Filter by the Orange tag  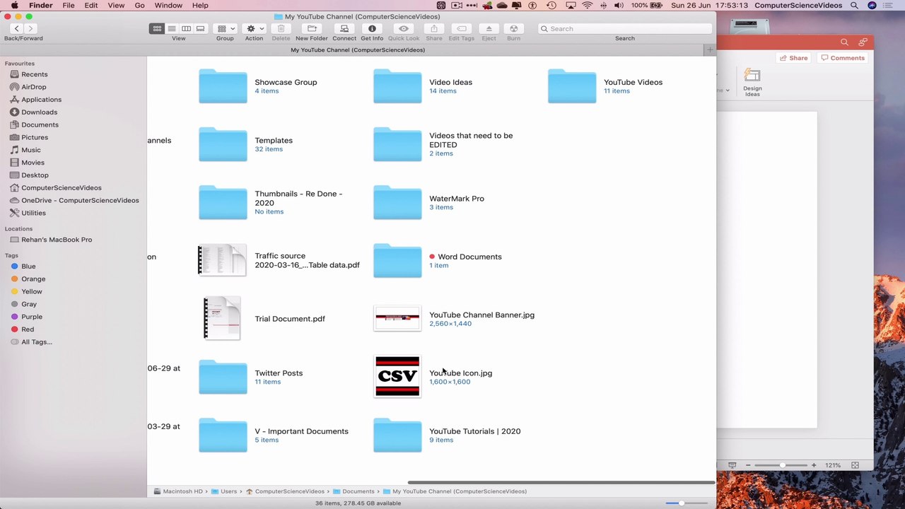point(33,279)
